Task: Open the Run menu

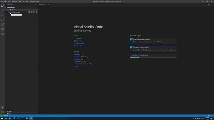Action: coord(27,1)
